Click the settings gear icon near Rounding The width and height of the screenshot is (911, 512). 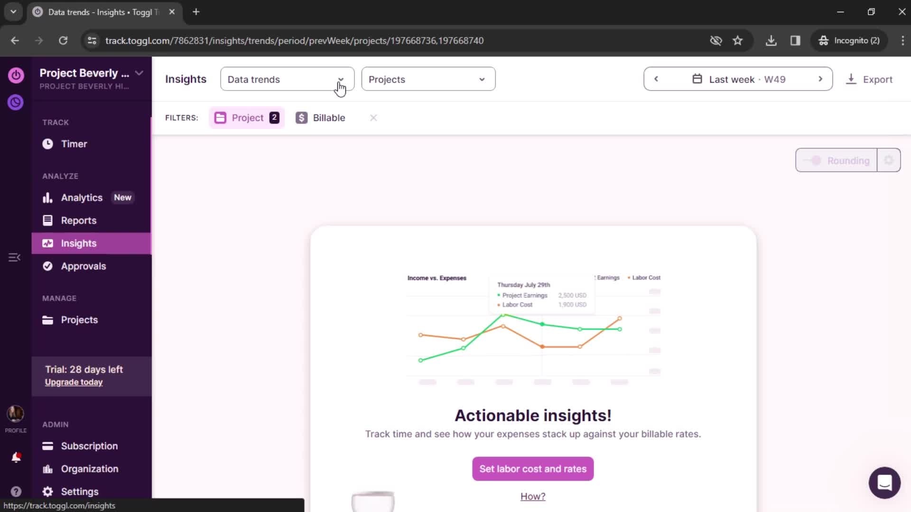tap(889, 160)
